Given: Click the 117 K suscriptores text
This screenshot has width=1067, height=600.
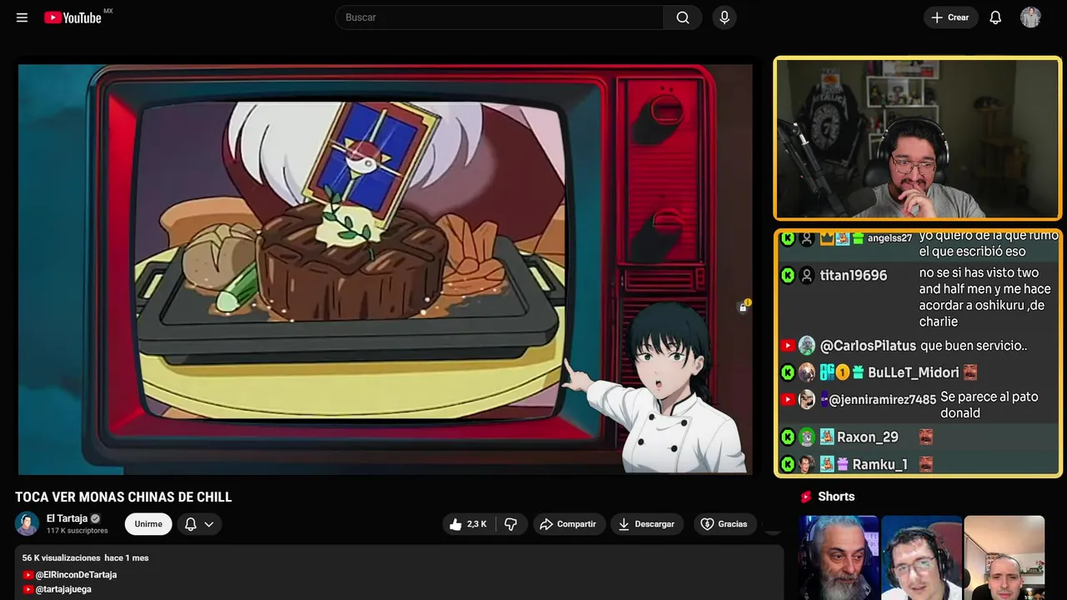Looking at the screenshot, I should 77,531.
